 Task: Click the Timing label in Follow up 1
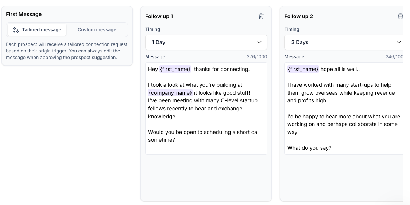pyautogui.click(x=152, y=29)
